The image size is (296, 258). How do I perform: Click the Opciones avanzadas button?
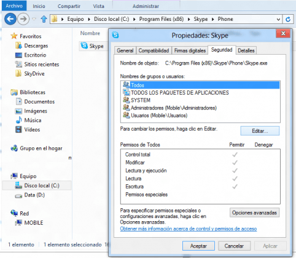coord(254,213)
